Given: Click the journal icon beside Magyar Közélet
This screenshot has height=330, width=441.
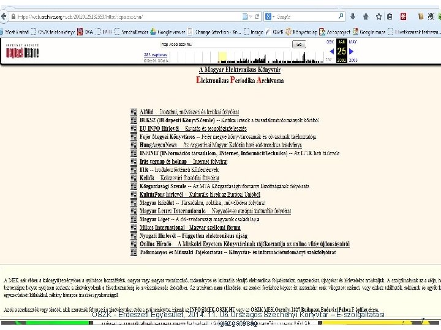Looking at the screenshot, I should (134, 203).
